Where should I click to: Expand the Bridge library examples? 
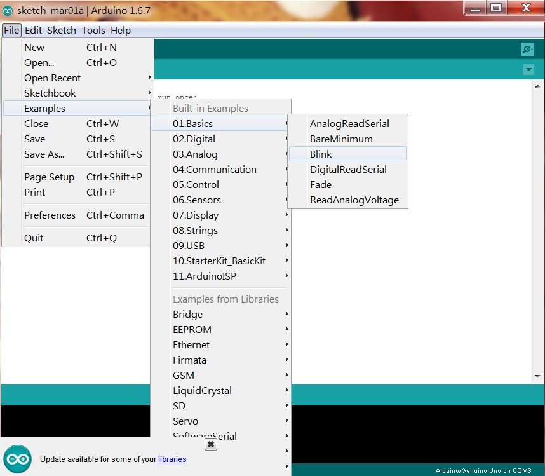click(x=220, y=315)
